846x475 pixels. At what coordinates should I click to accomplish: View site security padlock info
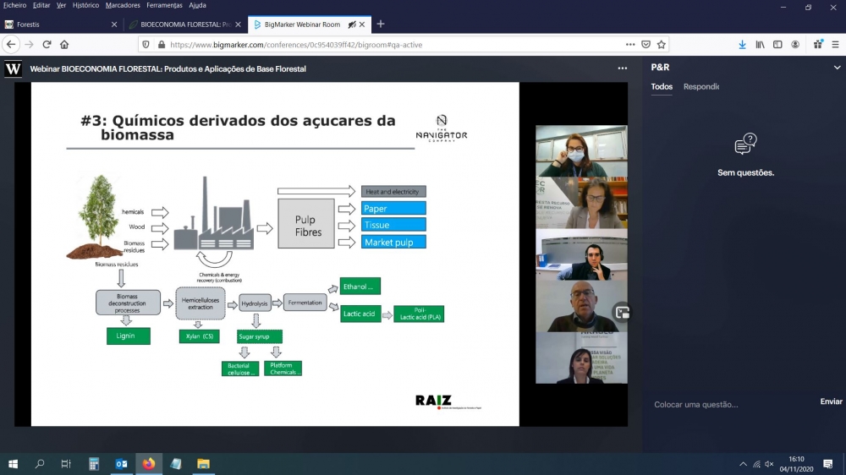tap(162, 45)
